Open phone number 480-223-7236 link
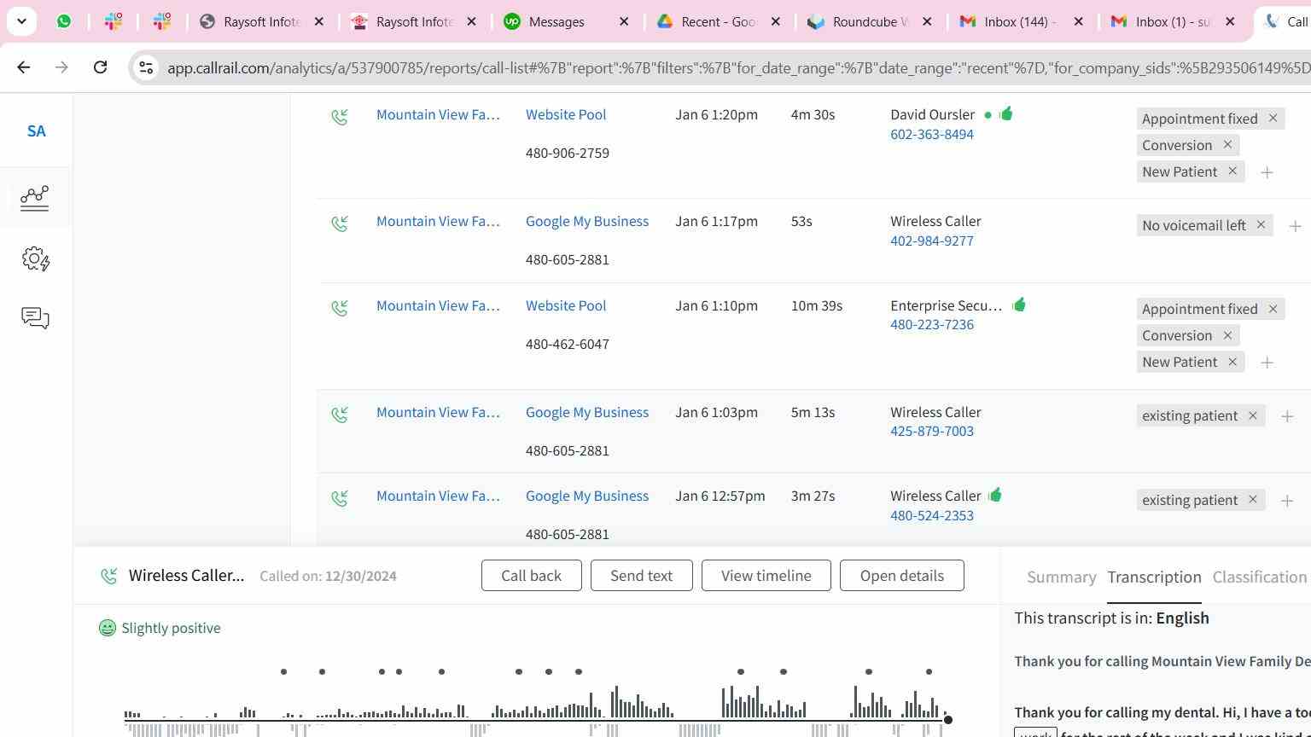Screen dimensions: 1311x737 (931, 324)
